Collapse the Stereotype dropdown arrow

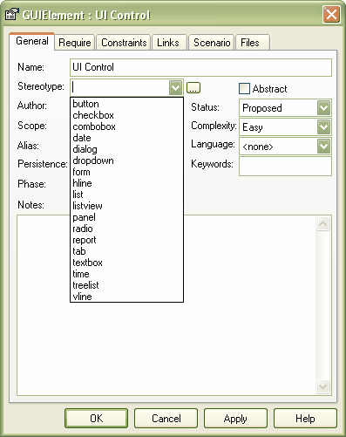(x=175, y=87)
